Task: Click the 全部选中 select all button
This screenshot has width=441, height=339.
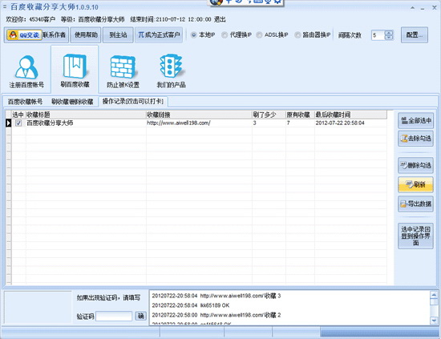Action: (x=415, y=120)
